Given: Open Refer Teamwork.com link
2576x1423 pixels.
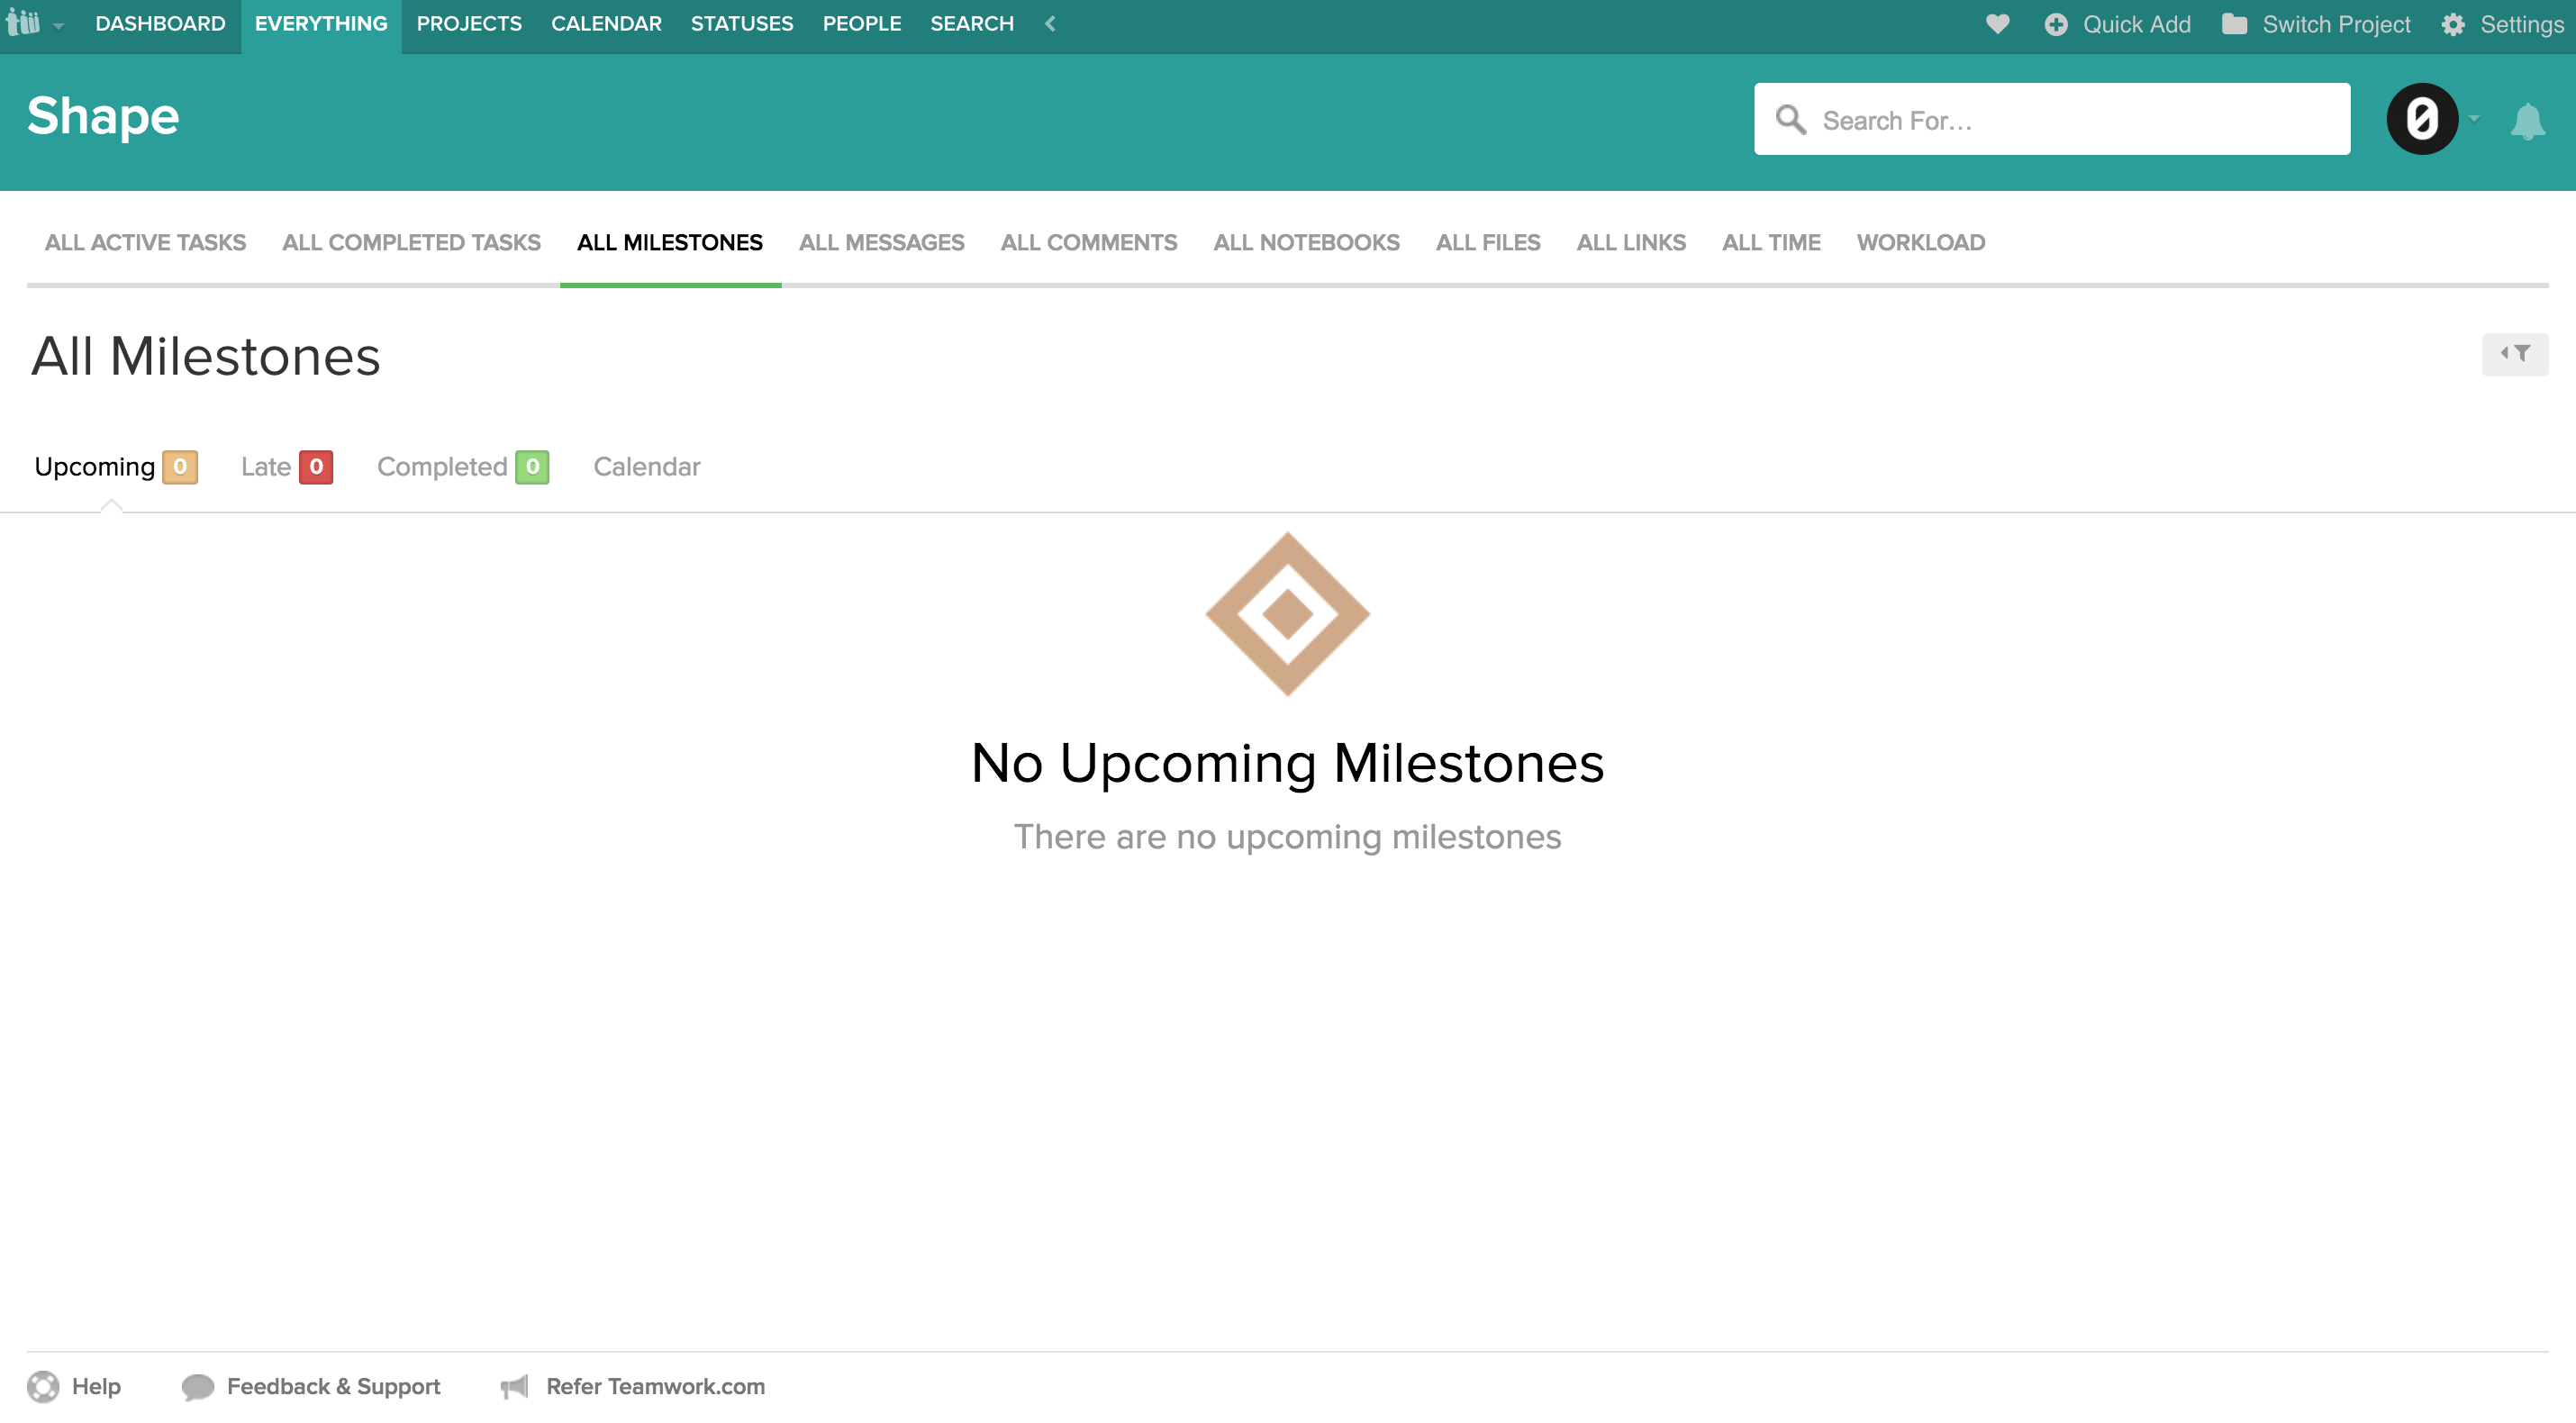Looking at the screenshot, I should (x=655, y=1387).
